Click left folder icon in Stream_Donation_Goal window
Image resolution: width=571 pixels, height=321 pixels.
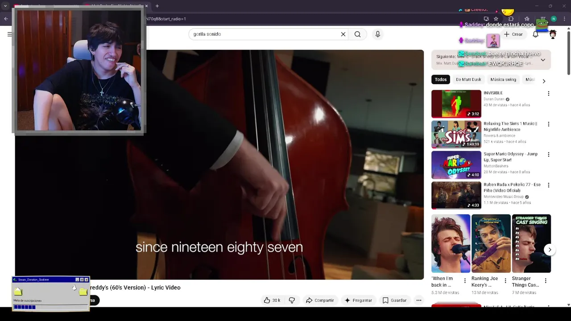(x=18, y=292)
